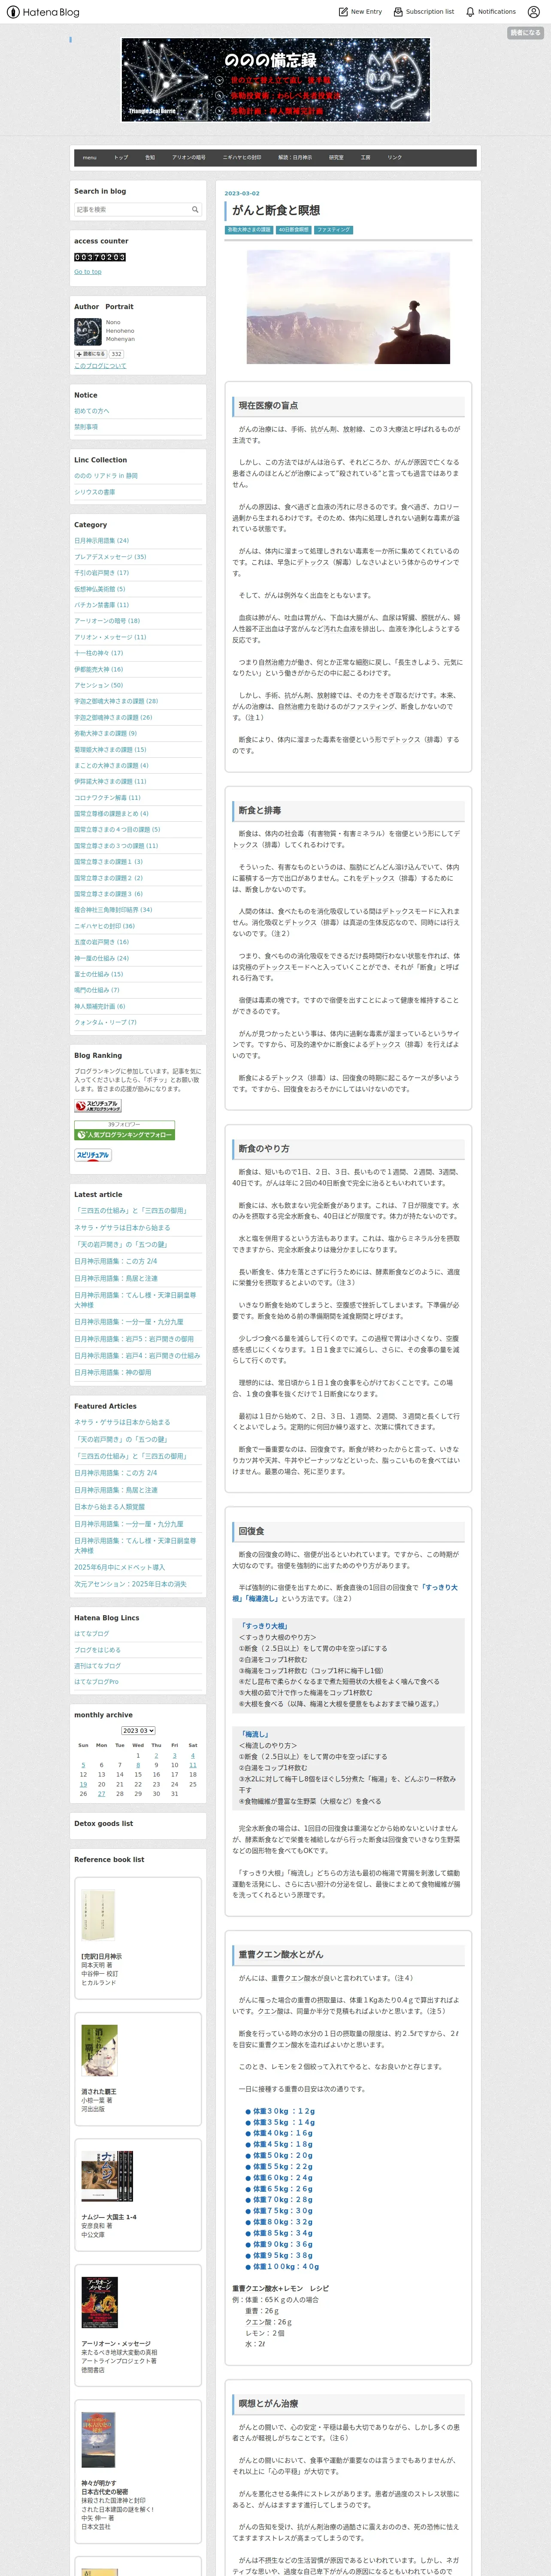The height and width of the screenshot is (2576, 551).
Task: Open Notice link 初めての方へ
Action: point(92,411)
